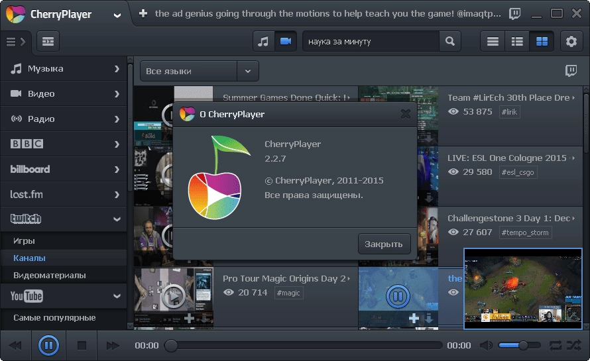The width and height of the screenshot is (590, 361).
Task: Add Pro Tour Magic stream to playlist
Action: point(190,319)
